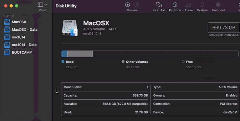Click the osx1014 disk icon in sidebar
Screen dimensions: 240x121
click(7, 37)
